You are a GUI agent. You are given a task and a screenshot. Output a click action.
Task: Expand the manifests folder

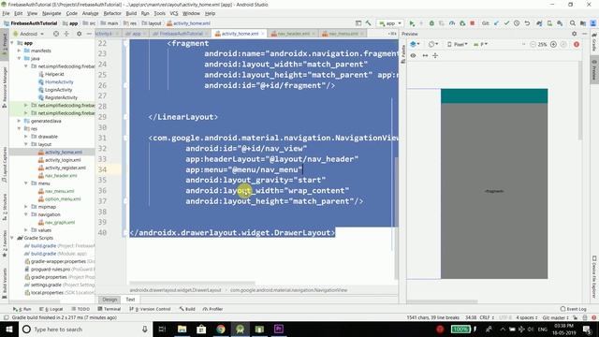tap(19, 51)
